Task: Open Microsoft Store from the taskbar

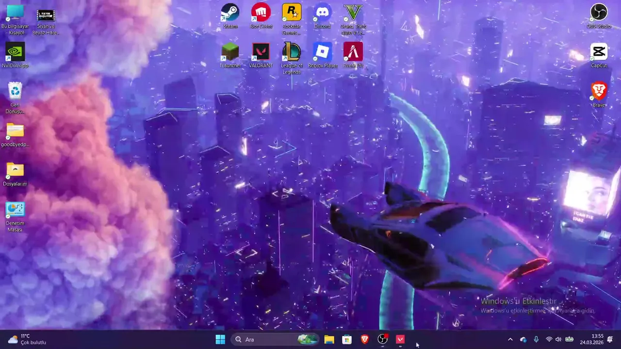Action: (x=347, y=339)
